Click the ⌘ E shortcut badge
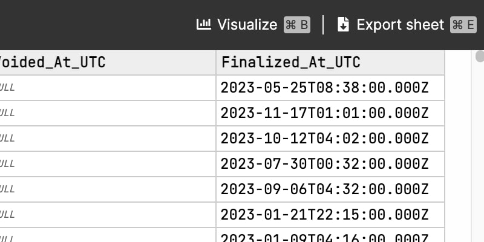This screenshot has height=242, width=484. 463,25
